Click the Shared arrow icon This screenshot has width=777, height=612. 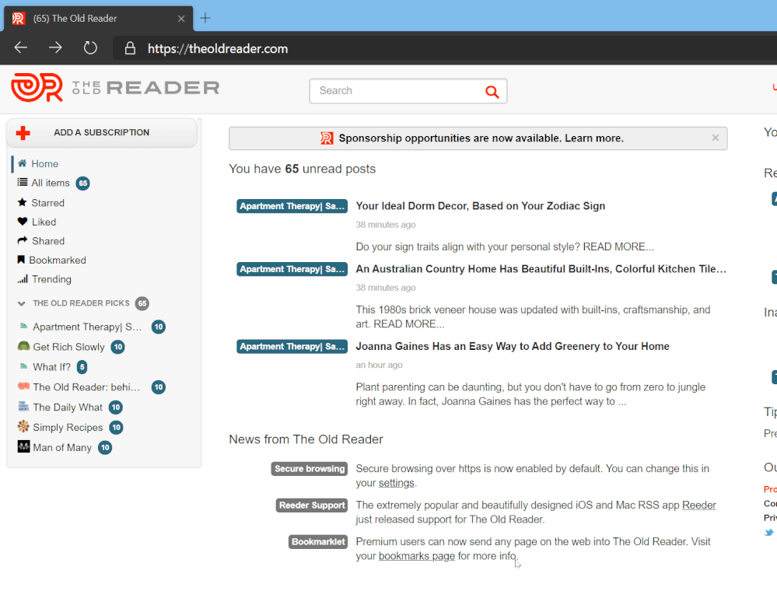pos(23,240)
